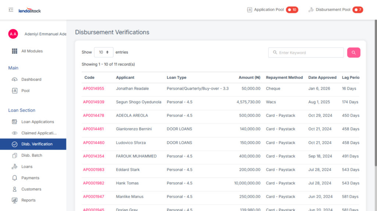Open application code AP0014478
The image size is (377, 211).
pos(94,115)
